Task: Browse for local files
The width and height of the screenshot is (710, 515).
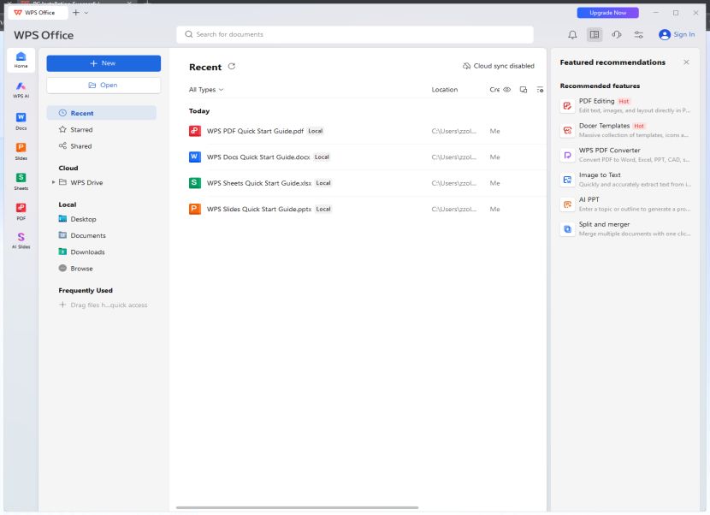Action: tap(81, 268)
